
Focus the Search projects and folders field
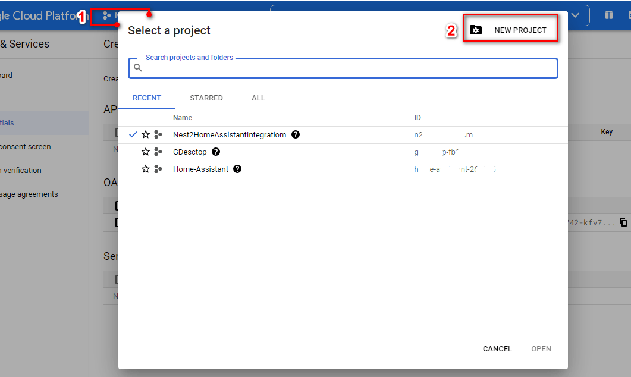343,68
